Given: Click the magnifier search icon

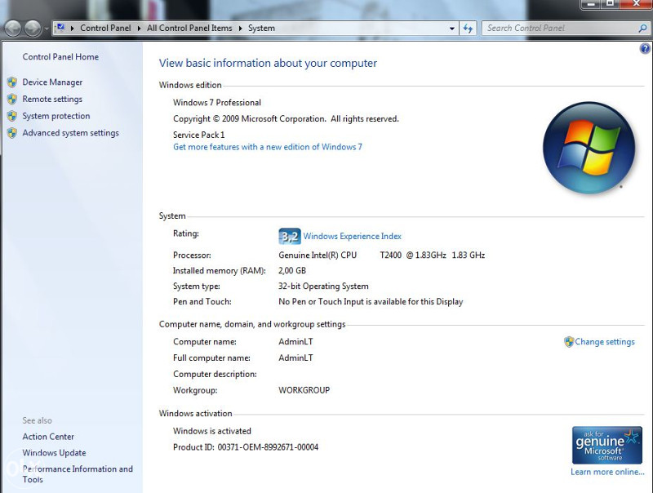Looking at the screenshot, I should (x=642, y=29).
